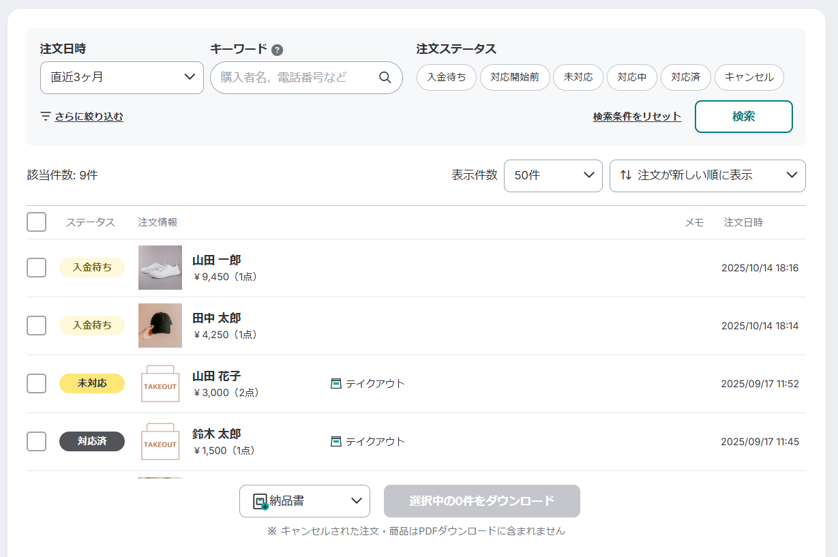838x557 pixels.
Task: Click the 検索条件をリセット link
Action: [637, 117]
